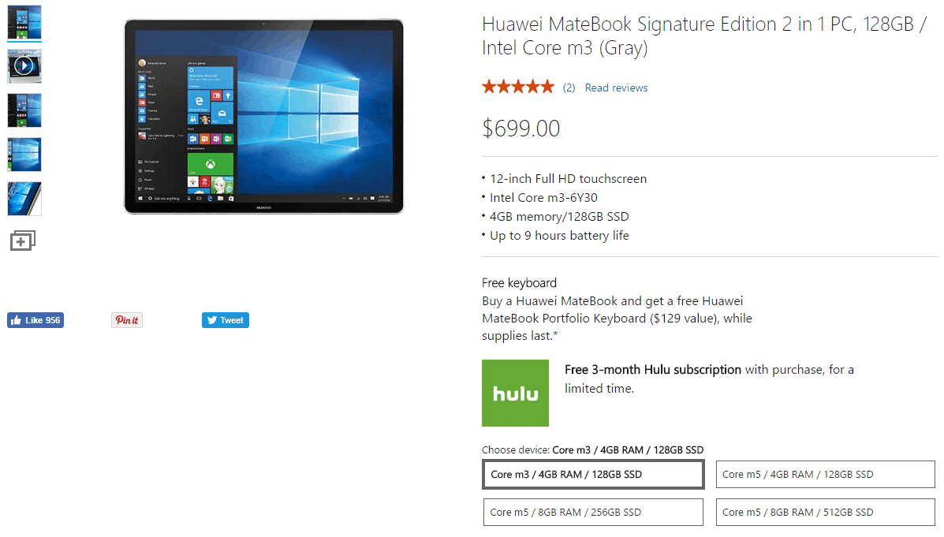Viewport: 944px width, 537px height.
Task: Like the product on Facebook
Action: coord(35,320)
